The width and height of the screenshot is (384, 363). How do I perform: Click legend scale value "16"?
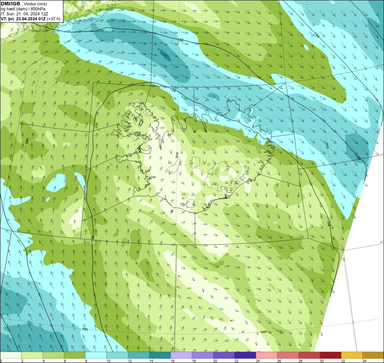(172, 361)
